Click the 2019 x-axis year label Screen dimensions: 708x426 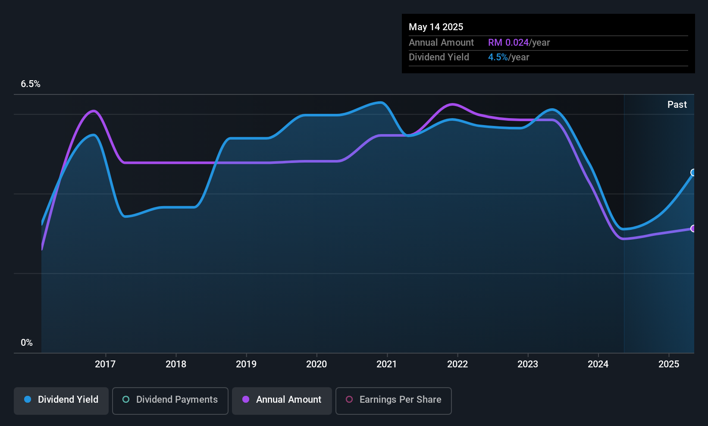[x=246, y=364]
